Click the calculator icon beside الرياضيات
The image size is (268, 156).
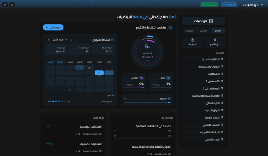211,21
